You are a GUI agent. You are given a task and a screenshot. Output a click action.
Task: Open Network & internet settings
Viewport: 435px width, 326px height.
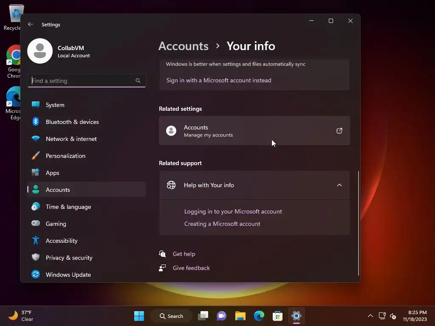click(x=87, y=139)
